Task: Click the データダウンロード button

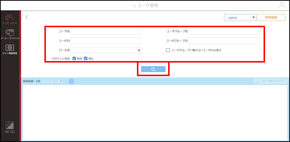Action: (271, 81)
